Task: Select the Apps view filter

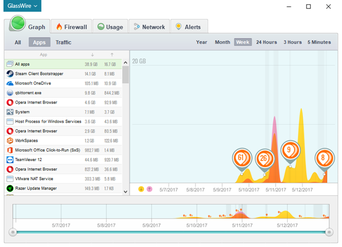Action: click(40, 42)
